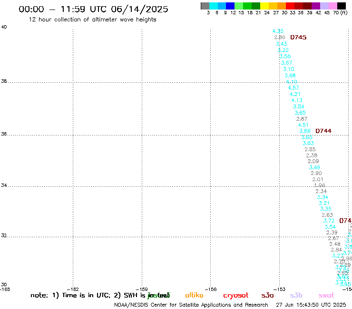Click the longitude axis label -153
The width and height of the screenshot is (352, 309).
click(x=280, y=289)
